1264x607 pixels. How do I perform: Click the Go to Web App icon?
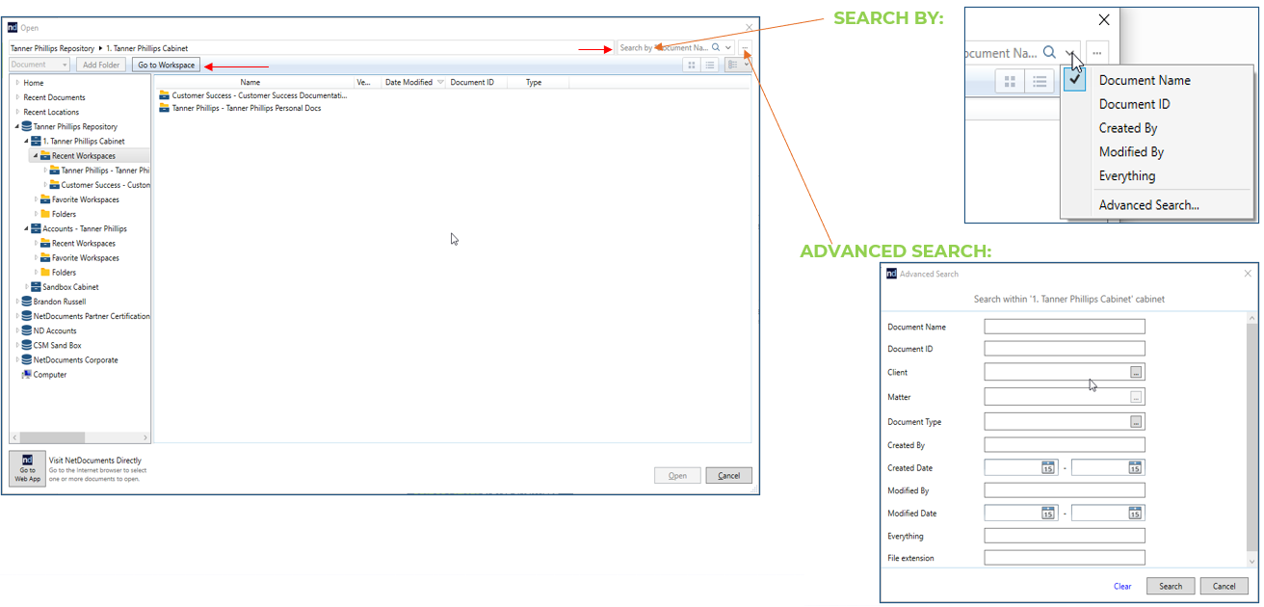point(27,468)
